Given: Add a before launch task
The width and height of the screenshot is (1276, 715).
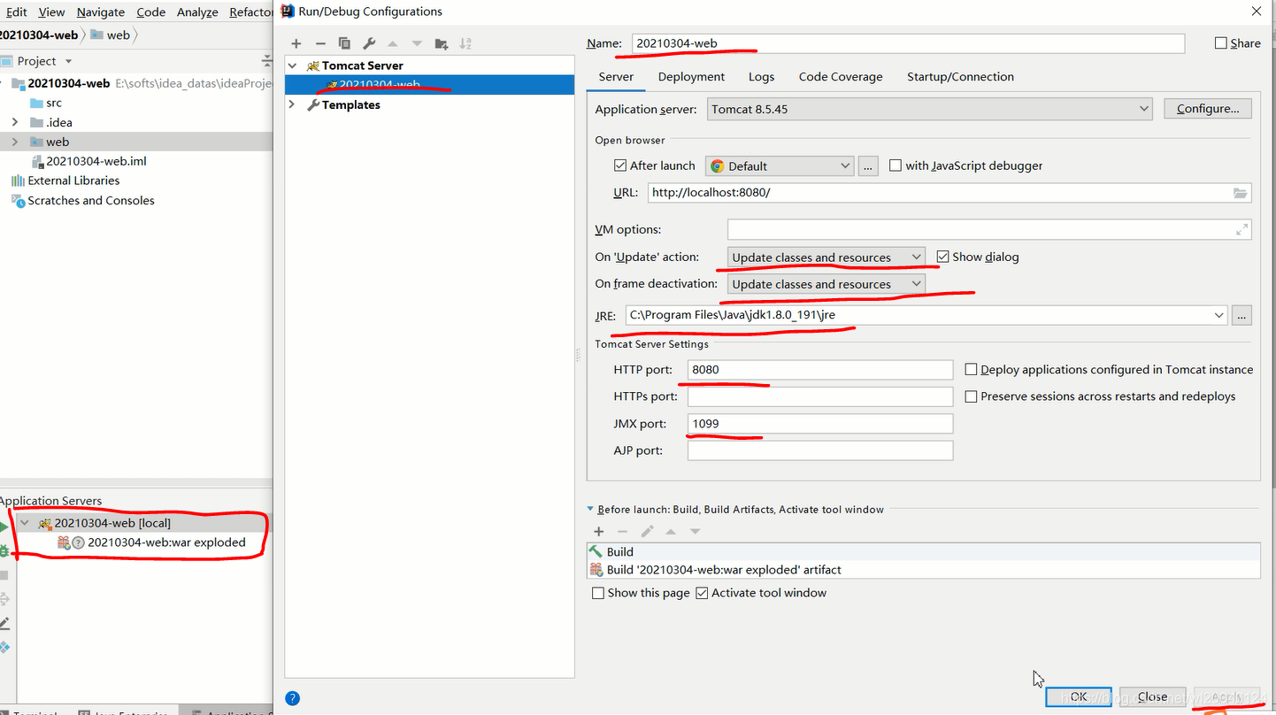Looking at the screenshot, I should point(599,532).
